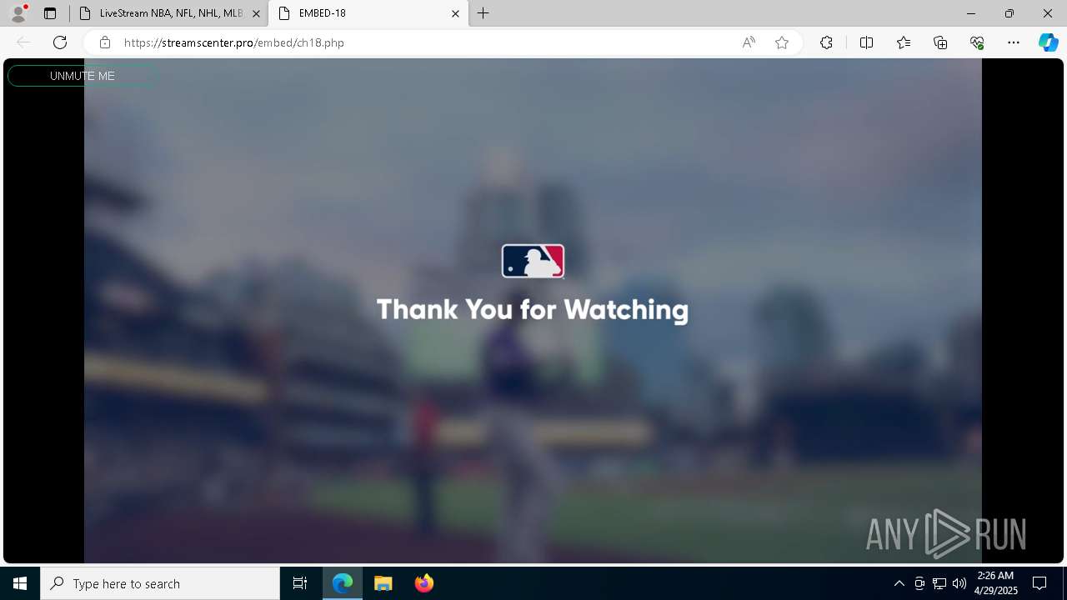This screenshot has width=1067, height=600.
Task: Activate Read aloud in address bar
Action: (749, 42)
